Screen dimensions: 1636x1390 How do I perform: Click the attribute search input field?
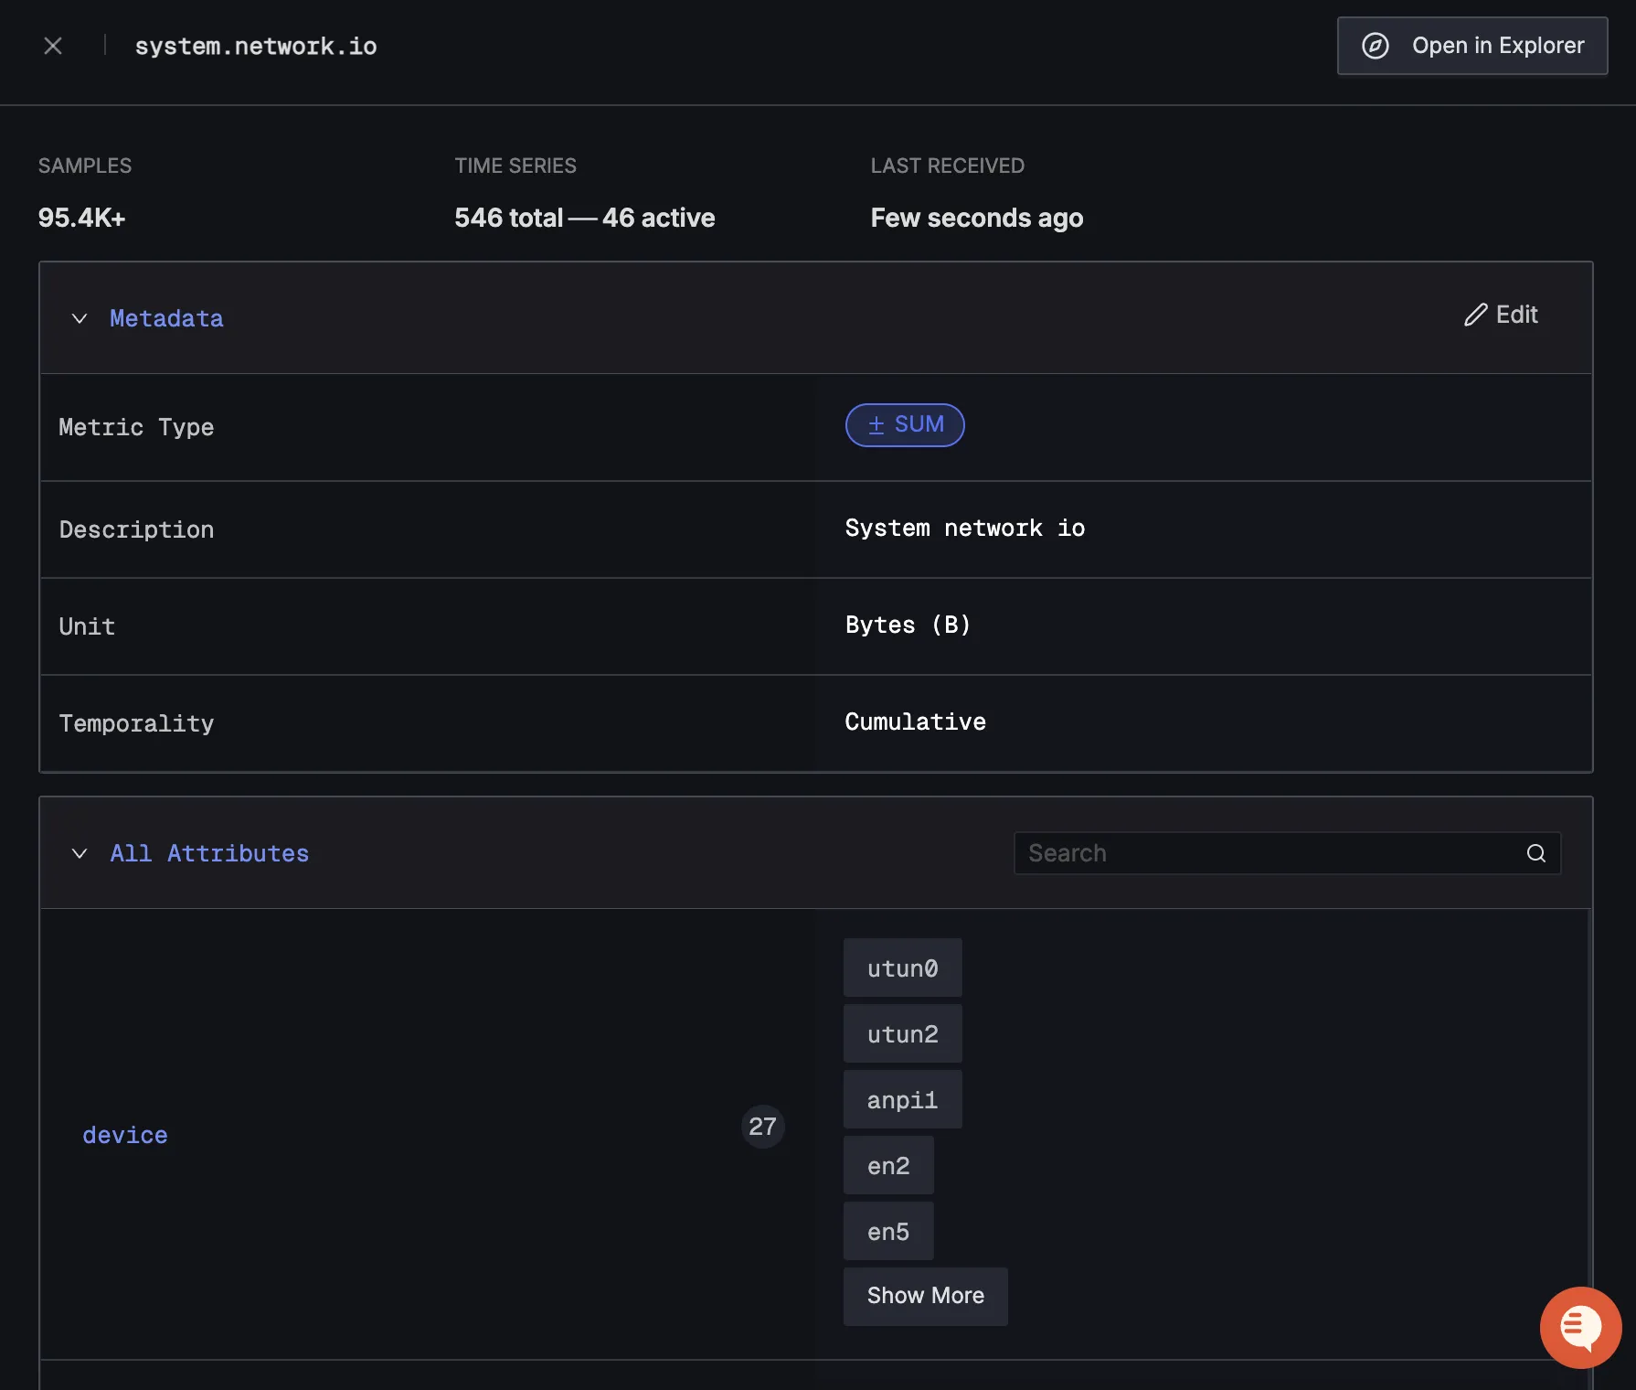tap(1234, 852)
